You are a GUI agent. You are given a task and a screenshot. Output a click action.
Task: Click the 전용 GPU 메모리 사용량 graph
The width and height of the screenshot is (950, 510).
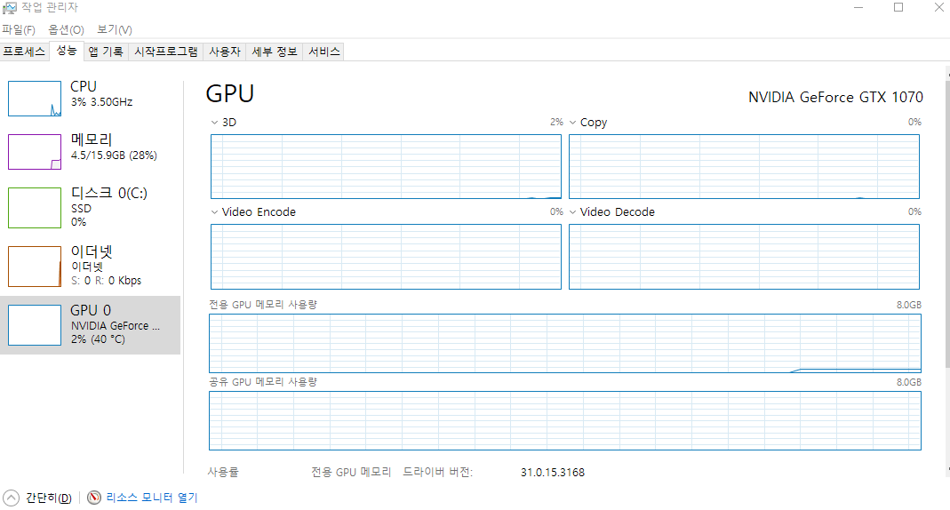point(565,343)
